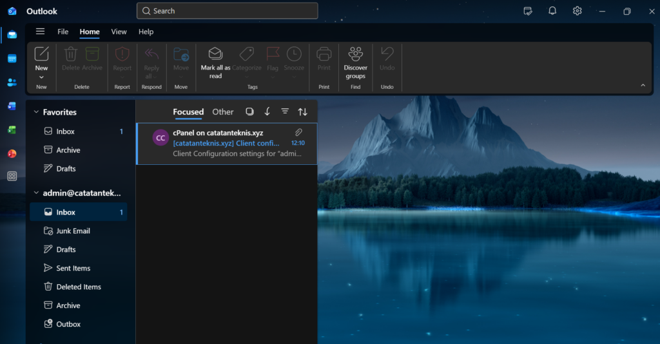Toggle the hamburger navigation pane button
660x344 pixels.
click(x=41, y=32)
